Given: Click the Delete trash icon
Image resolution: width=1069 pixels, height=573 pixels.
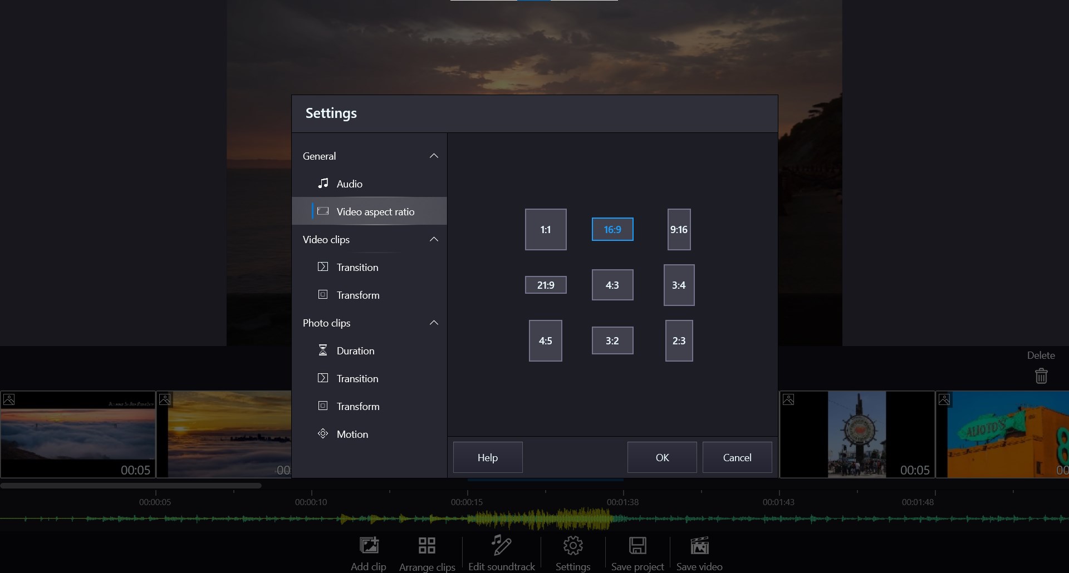Looking at the screenshot, I should click(1041, 376).
